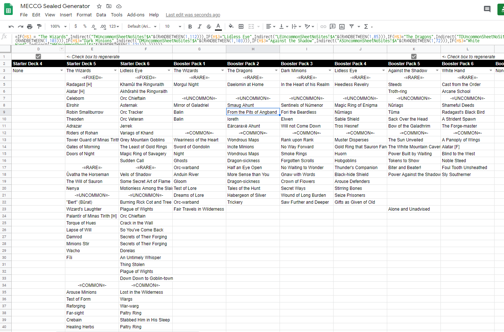Click the 'Last edit was seconds ago' link
Viewport: 504px width, 332px height.
[193, 15]
